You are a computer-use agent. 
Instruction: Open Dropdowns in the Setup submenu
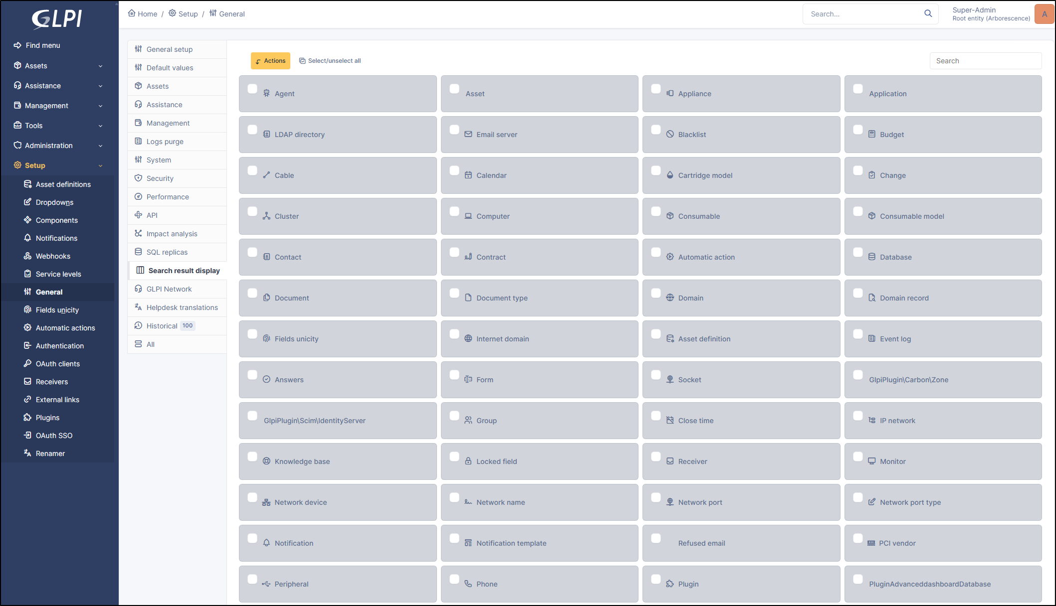(x=54, y=202)
